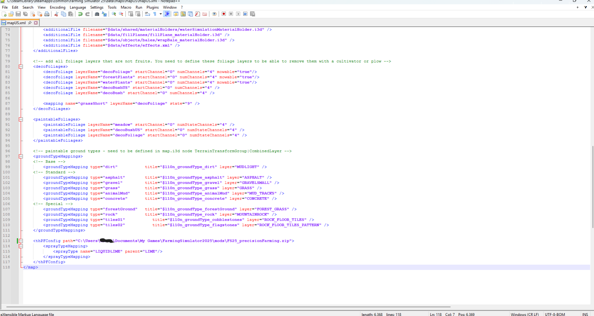Viewport: 594px width, 316px height.
Task: Print the file using the printer icon
Action: (47, 14)
